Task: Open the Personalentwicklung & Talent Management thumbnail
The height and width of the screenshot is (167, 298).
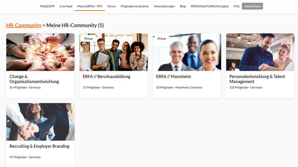Action: [x=260, y=52]
